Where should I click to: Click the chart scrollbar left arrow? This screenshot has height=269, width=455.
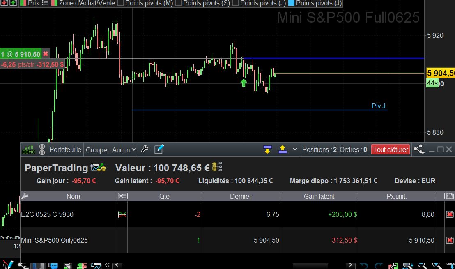(117, 264)
